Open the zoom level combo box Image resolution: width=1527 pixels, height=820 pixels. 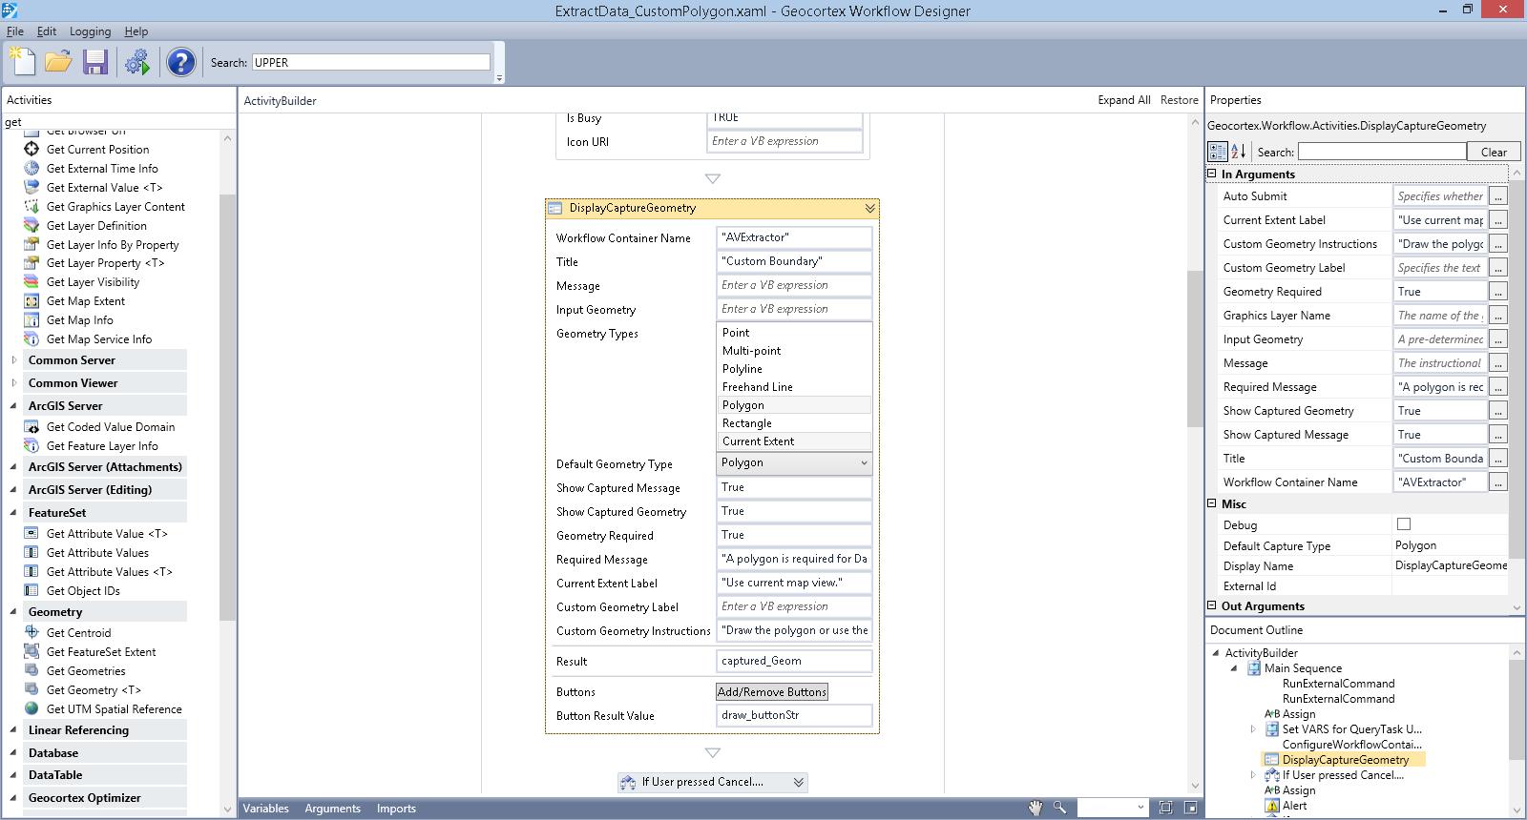point(1113,808)
